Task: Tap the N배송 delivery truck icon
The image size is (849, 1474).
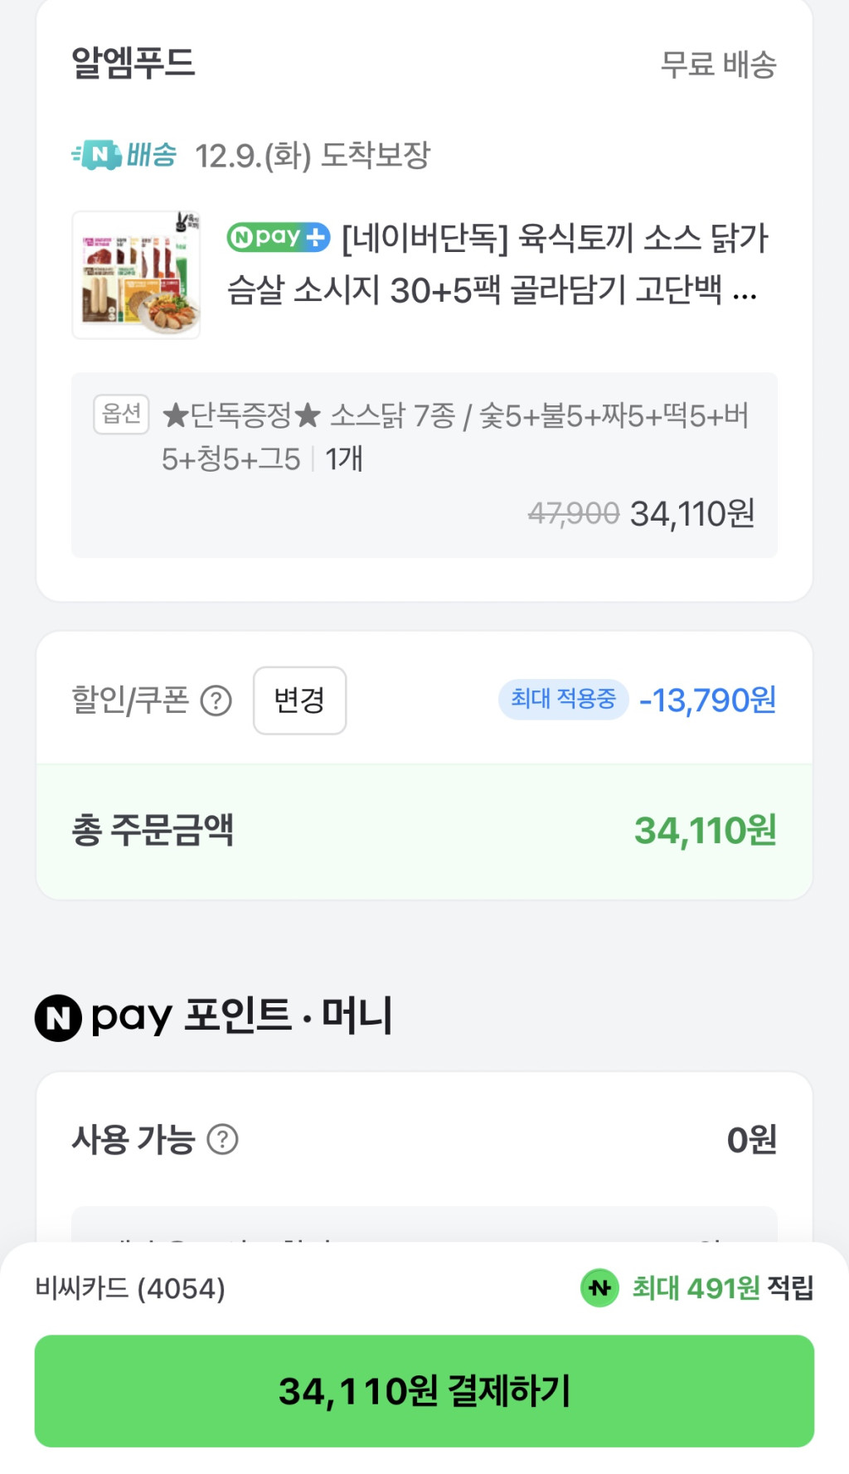Action: 98,155
